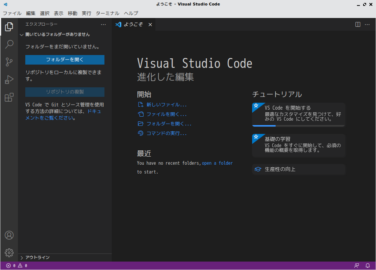
Task: Click the エクスプローラー panel title
Action: (x=41, y=24)
